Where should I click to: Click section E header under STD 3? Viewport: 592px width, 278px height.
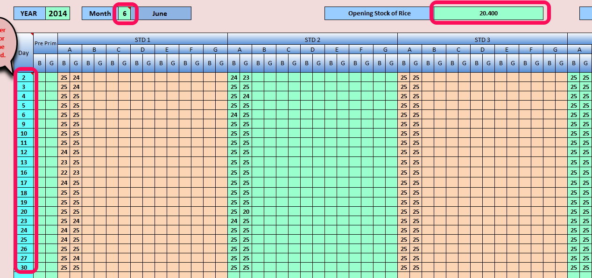pyautogui.click(x=507, y=49)
